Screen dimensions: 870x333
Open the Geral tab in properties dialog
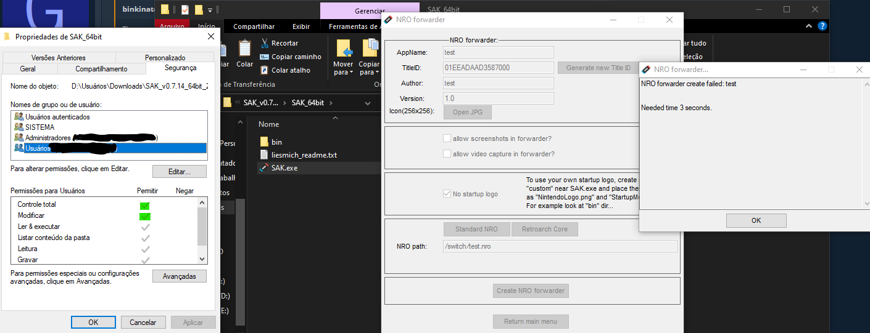coord(28,69)
